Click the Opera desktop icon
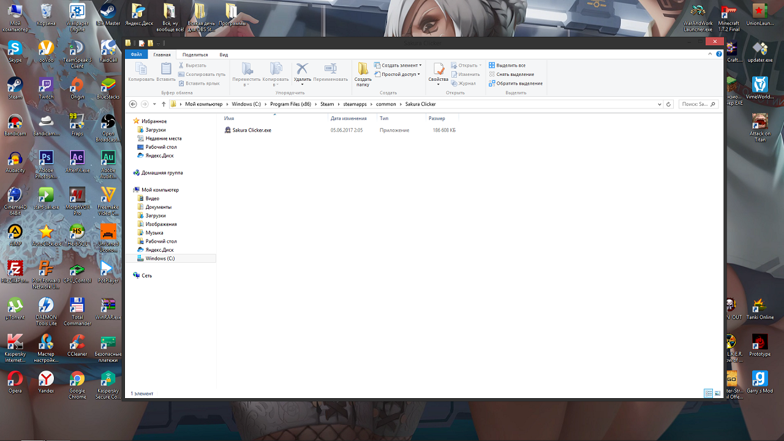The height and width of the screenshot is (441, 784). pos(15,382)
